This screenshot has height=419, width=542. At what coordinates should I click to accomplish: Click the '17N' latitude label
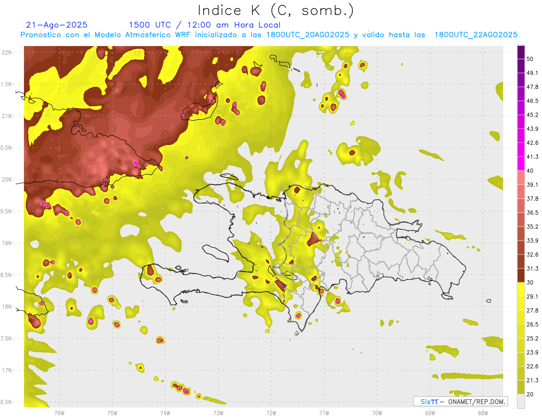7,370
